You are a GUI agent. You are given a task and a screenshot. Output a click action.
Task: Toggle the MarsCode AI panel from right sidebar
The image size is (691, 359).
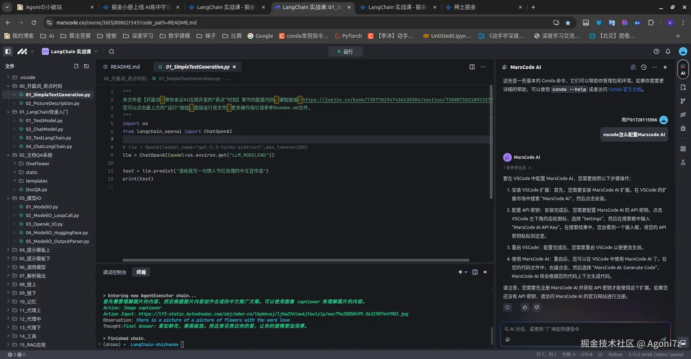[x=683, y=69]
